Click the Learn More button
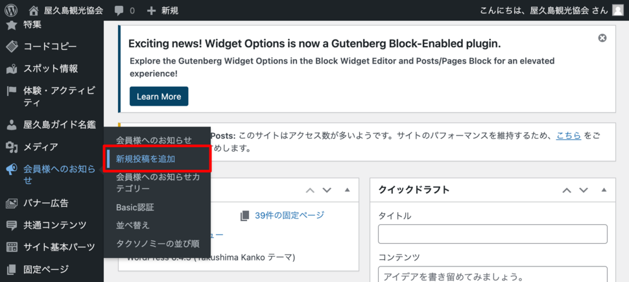The height and width of the screenshot is (282, 629). click(x=159, y=97)
